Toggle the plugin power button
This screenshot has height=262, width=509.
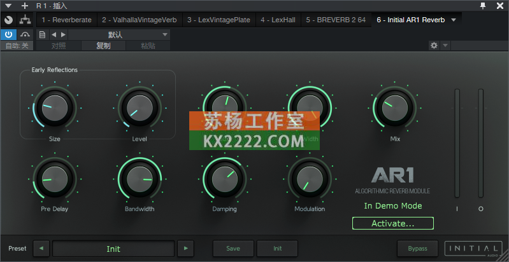coord(8,34)
